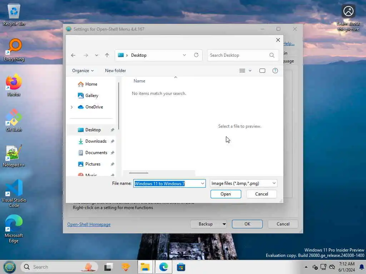Click the pin icon beside Pictures
Viewport: 366px width, 274px height.
(112, 164)
